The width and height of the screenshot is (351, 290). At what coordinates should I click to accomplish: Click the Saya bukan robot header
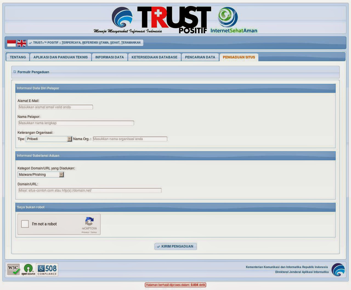click(x=175, y=207)
